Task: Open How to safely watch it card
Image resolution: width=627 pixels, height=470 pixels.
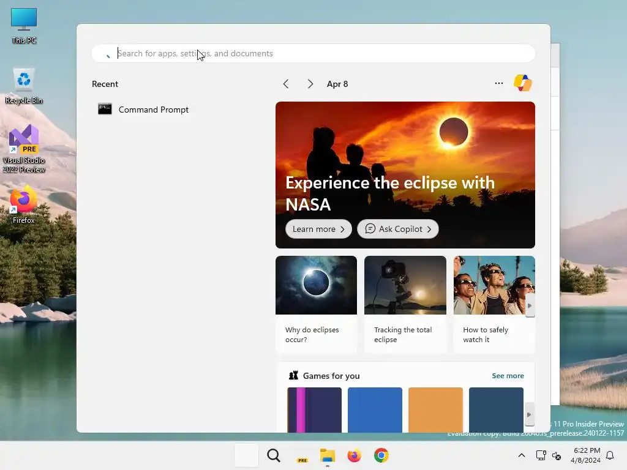Action: click(x=494, y=304)
